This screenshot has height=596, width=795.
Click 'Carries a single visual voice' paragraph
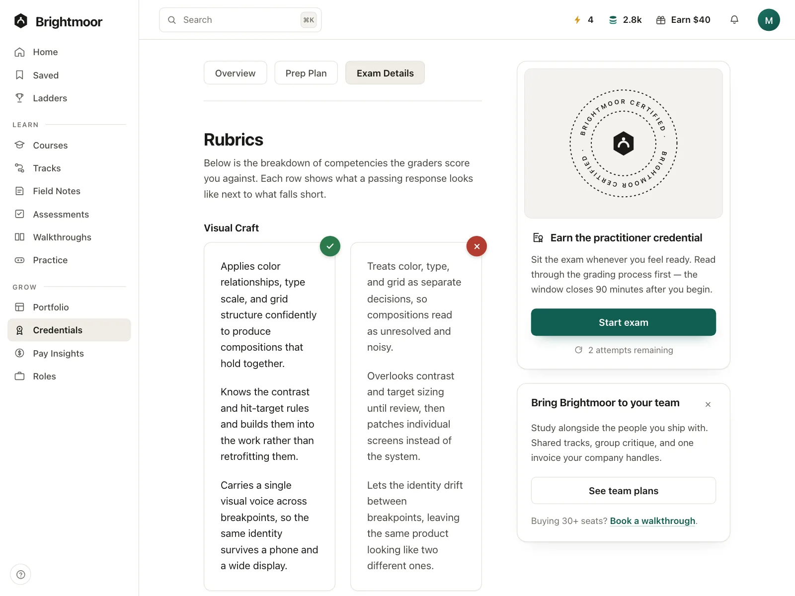pyautogui.click(x=269, y=525)
